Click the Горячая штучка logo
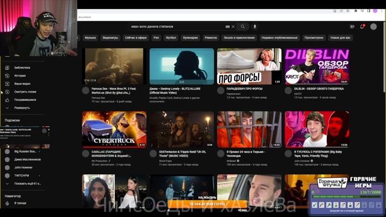The width and height of the screenshot is (386, 217). [332, 183]
